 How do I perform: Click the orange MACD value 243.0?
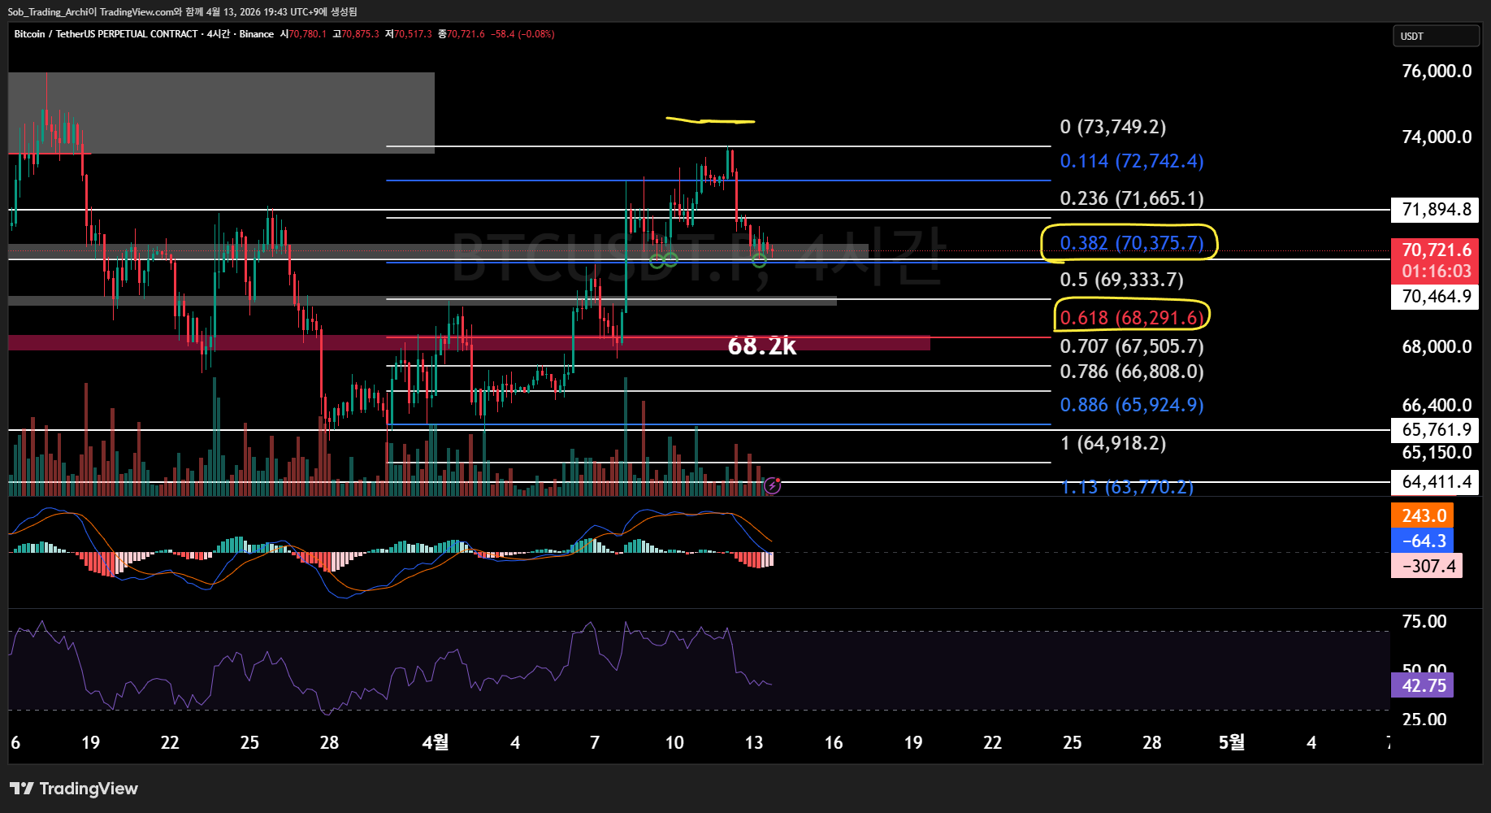(x=1423, y=515)
